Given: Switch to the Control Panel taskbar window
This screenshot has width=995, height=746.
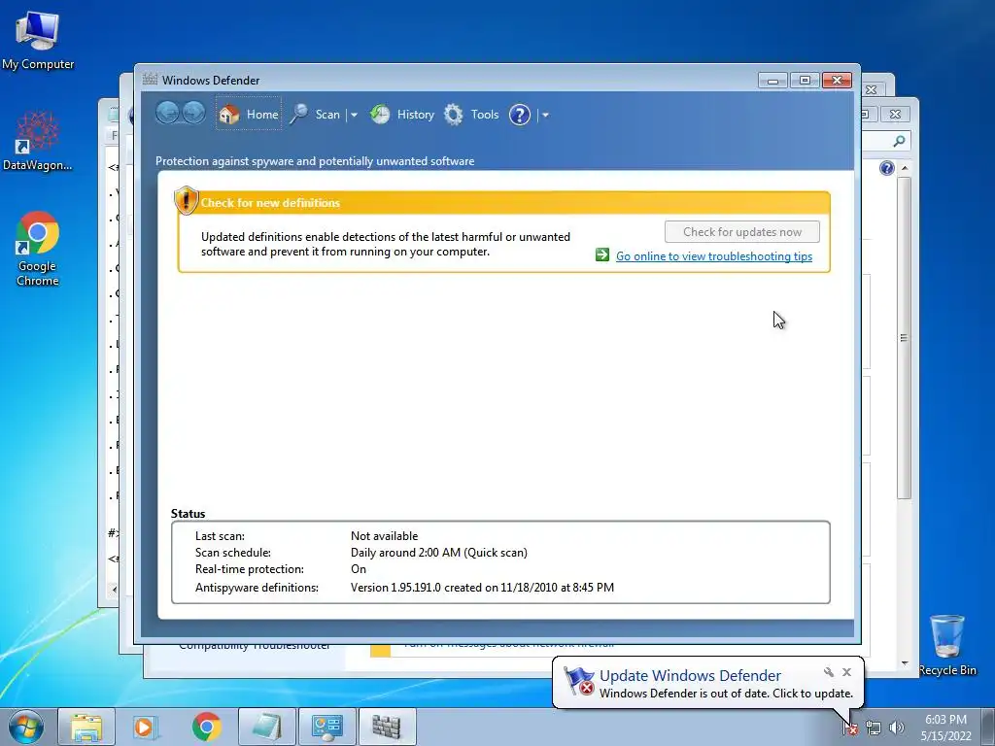Looking at the screenshot, I should 327,727.
